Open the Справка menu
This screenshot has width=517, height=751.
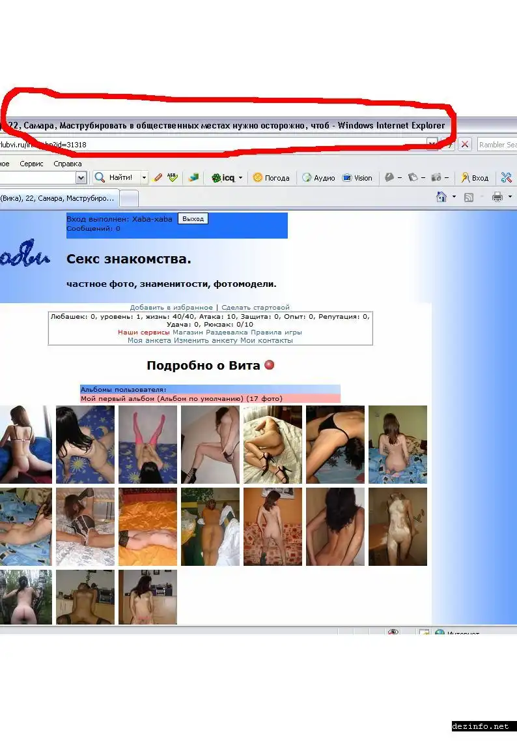pos(68,164)
